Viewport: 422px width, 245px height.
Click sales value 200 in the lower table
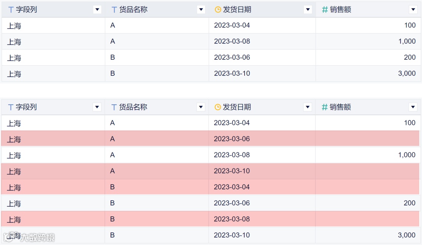click(x=409, y=203)
